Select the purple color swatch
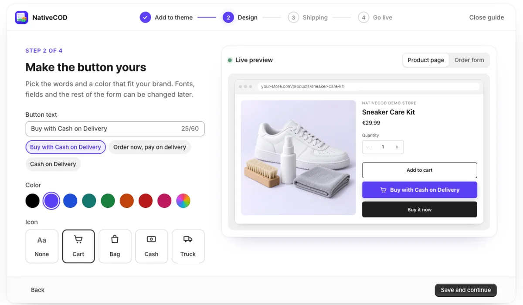The height and width of the screenshot is (305, 523). coord(51,201)
